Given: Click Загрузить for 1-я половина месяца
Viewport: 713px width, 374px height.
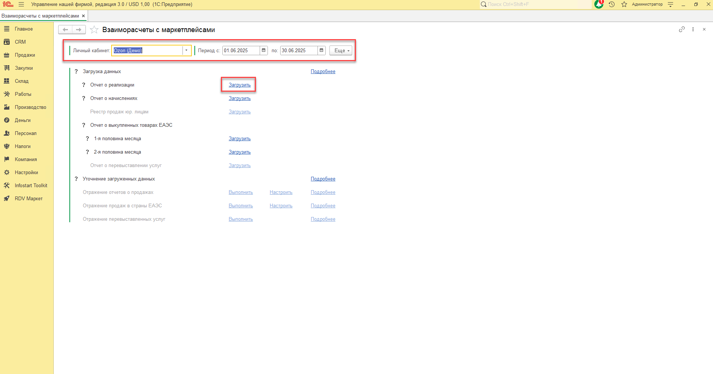Looking at the screenshot, I should [x=240, y=139].
